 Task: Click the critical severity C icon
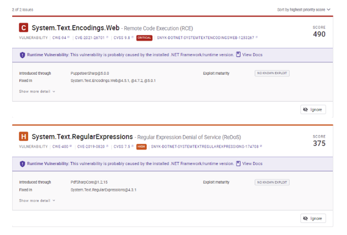(x=23, y=28)
